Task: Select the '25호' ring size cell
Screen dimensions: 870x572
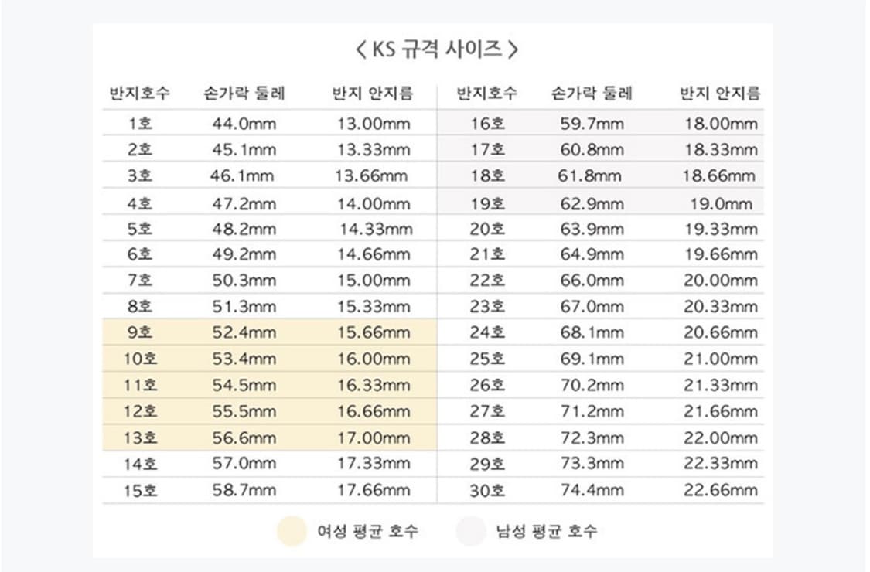Action: 487,359
